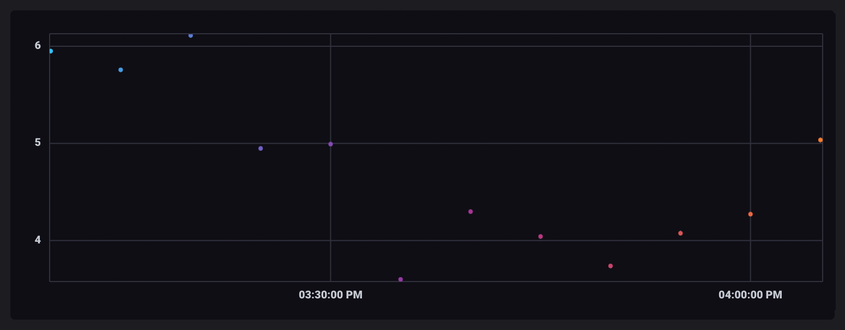The image size is (845, 330).
Task: Click the topmost data point above 6
Action: point(190,35)
